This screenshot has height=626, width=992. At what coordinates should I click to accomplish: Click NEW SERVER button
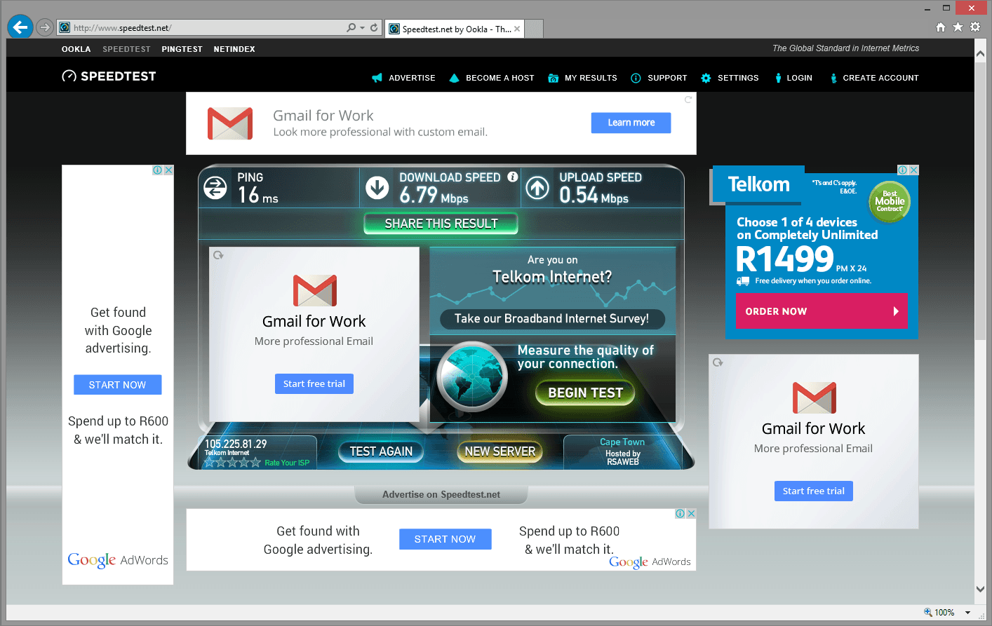(x=500, y=451)
